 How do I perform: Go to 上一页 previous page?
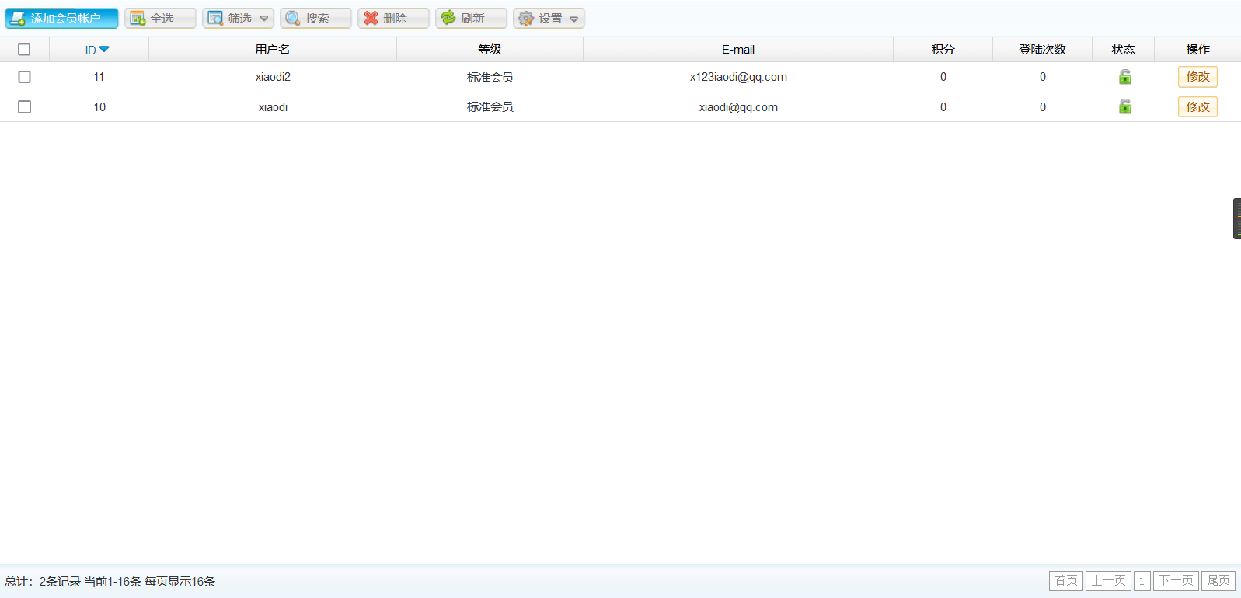pyautogui.click(x=1108, y=580)
